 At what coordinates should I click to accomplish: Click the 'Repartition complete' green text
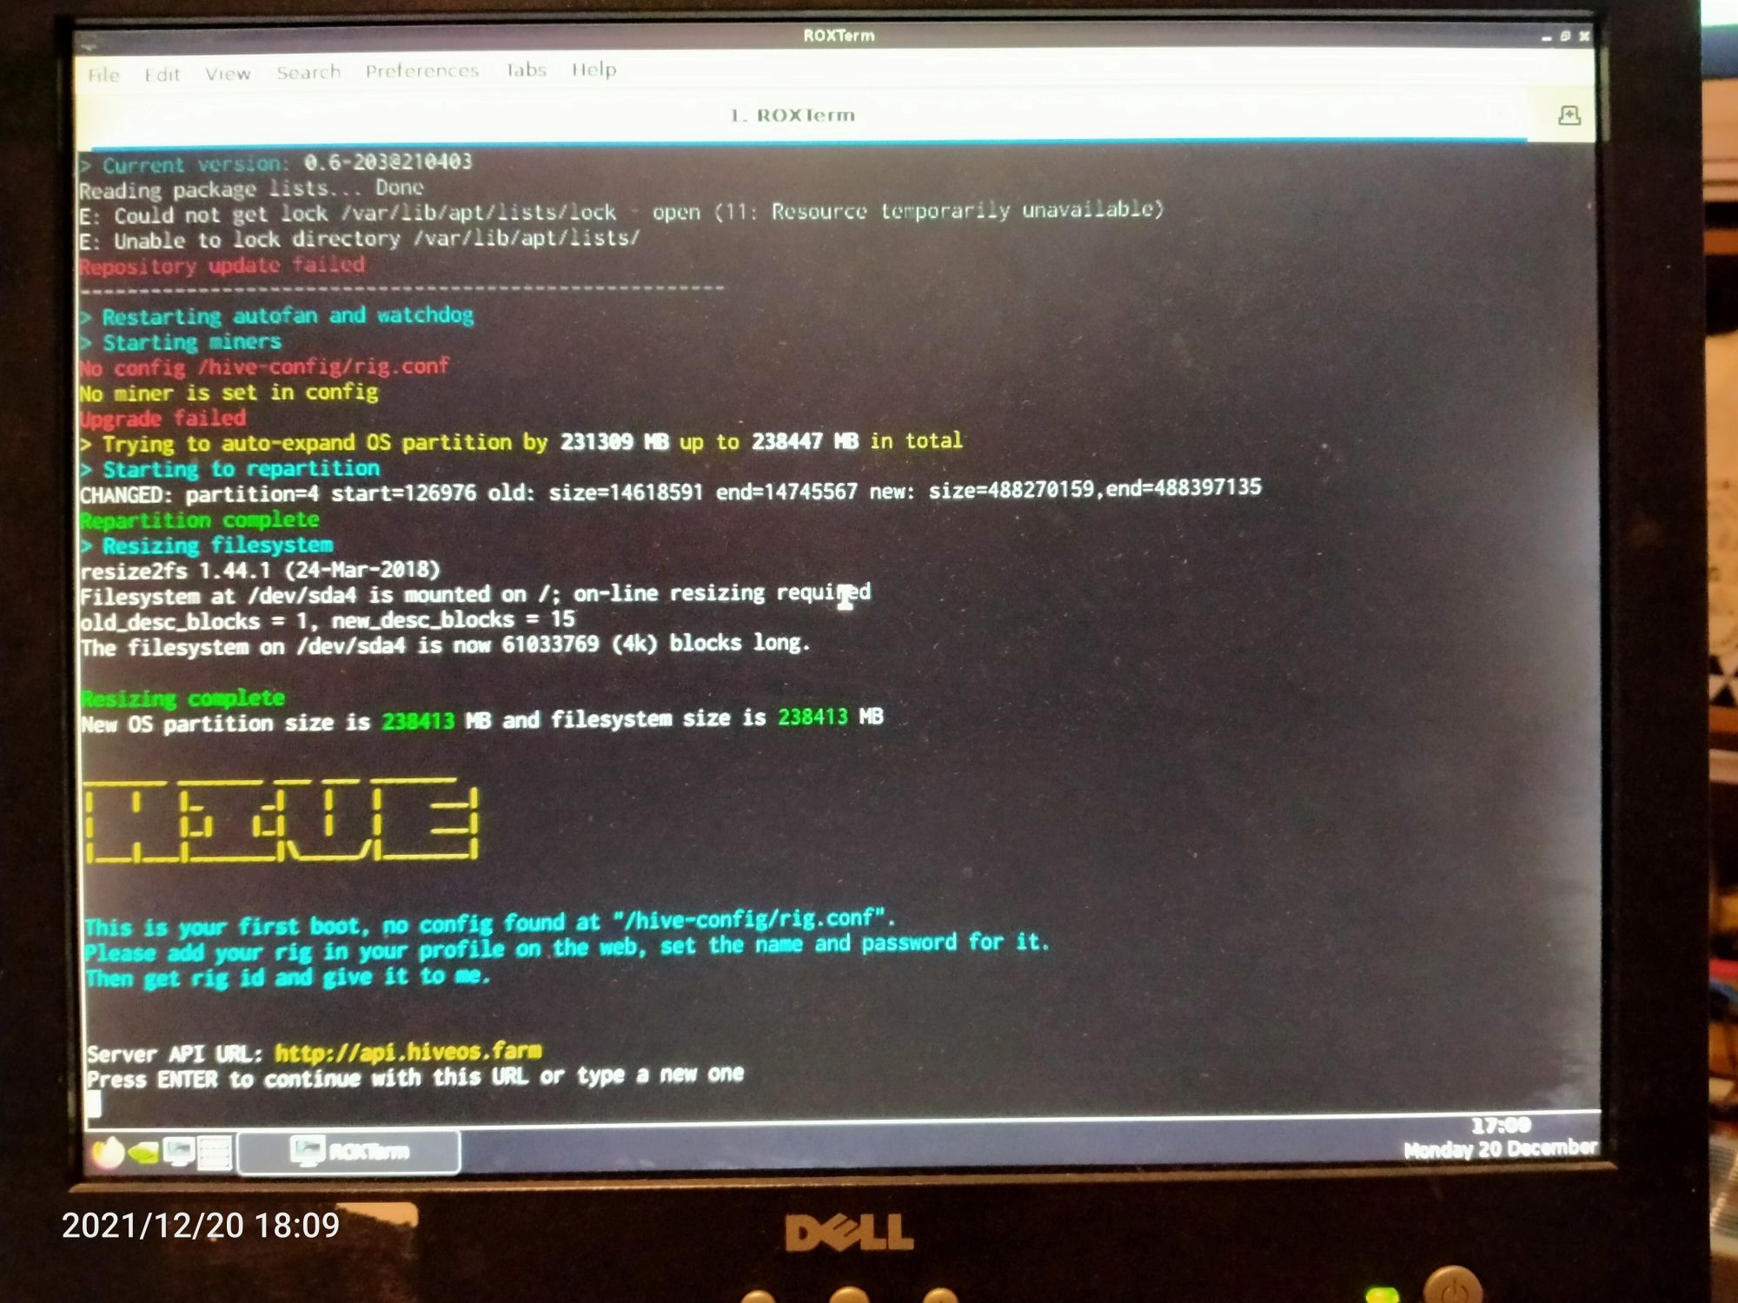click(200, 519)
